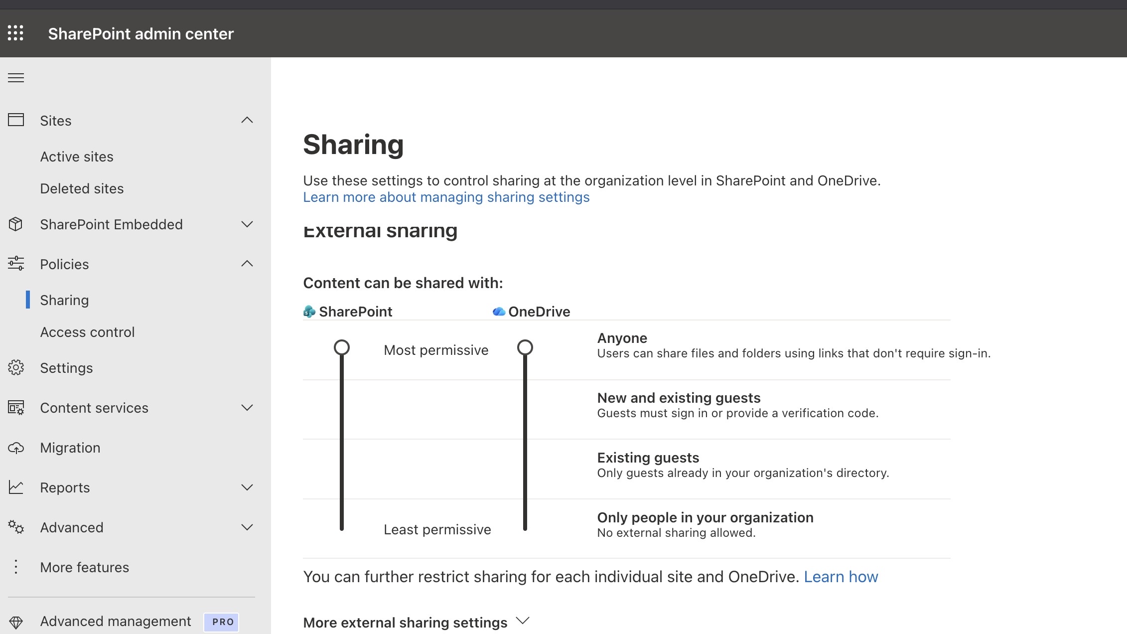Viewport: 1127px width, 634px height.
Task: Select Sharing under Policies
Action: click(64, 300)
